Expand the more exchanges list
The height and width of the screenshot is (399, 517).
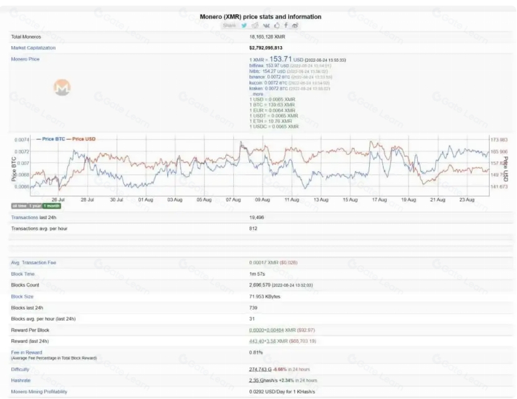(x=256, y=94)
